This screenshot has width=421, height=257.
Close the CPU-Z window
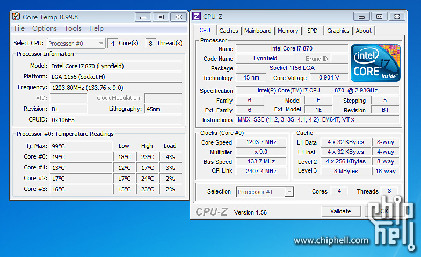(x=397, y=17)
